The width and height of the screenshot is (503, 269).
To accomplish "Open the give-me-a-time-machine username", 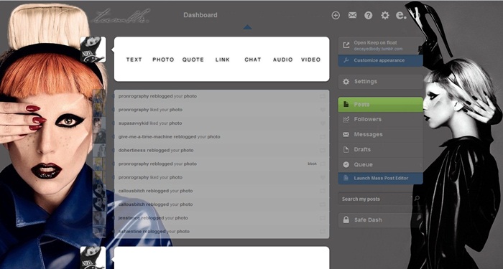I will coord(145,137).
